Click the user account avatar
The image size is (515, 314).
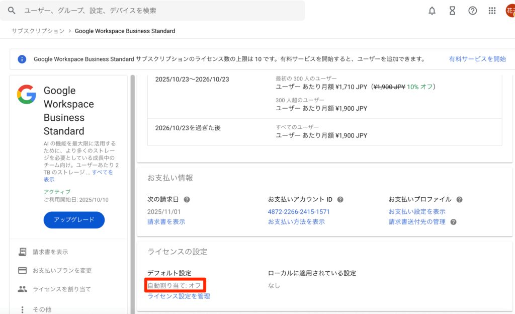tap(509, 11)
